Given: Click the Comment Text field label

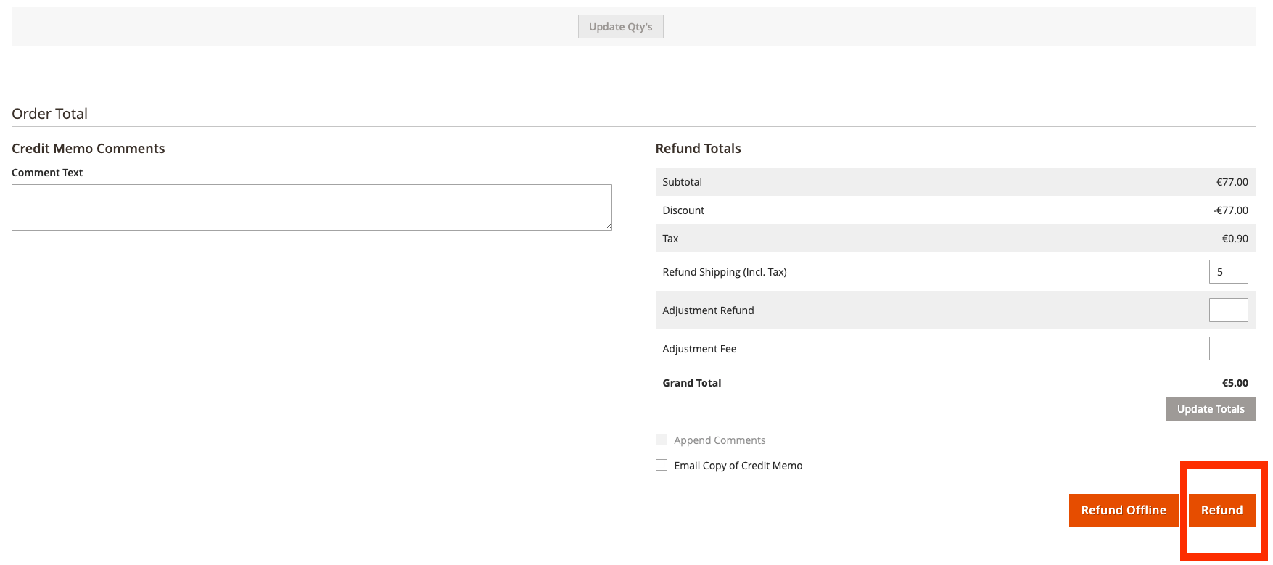Looking at the screenshot, I should 47,173.
